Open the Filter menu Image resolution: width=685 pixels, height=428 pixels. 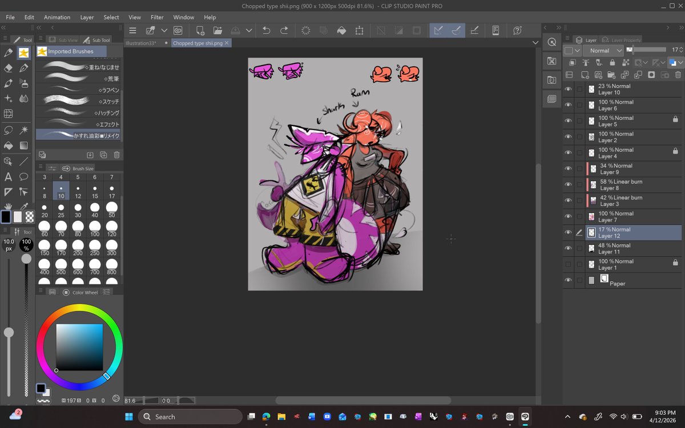[157, 17]
